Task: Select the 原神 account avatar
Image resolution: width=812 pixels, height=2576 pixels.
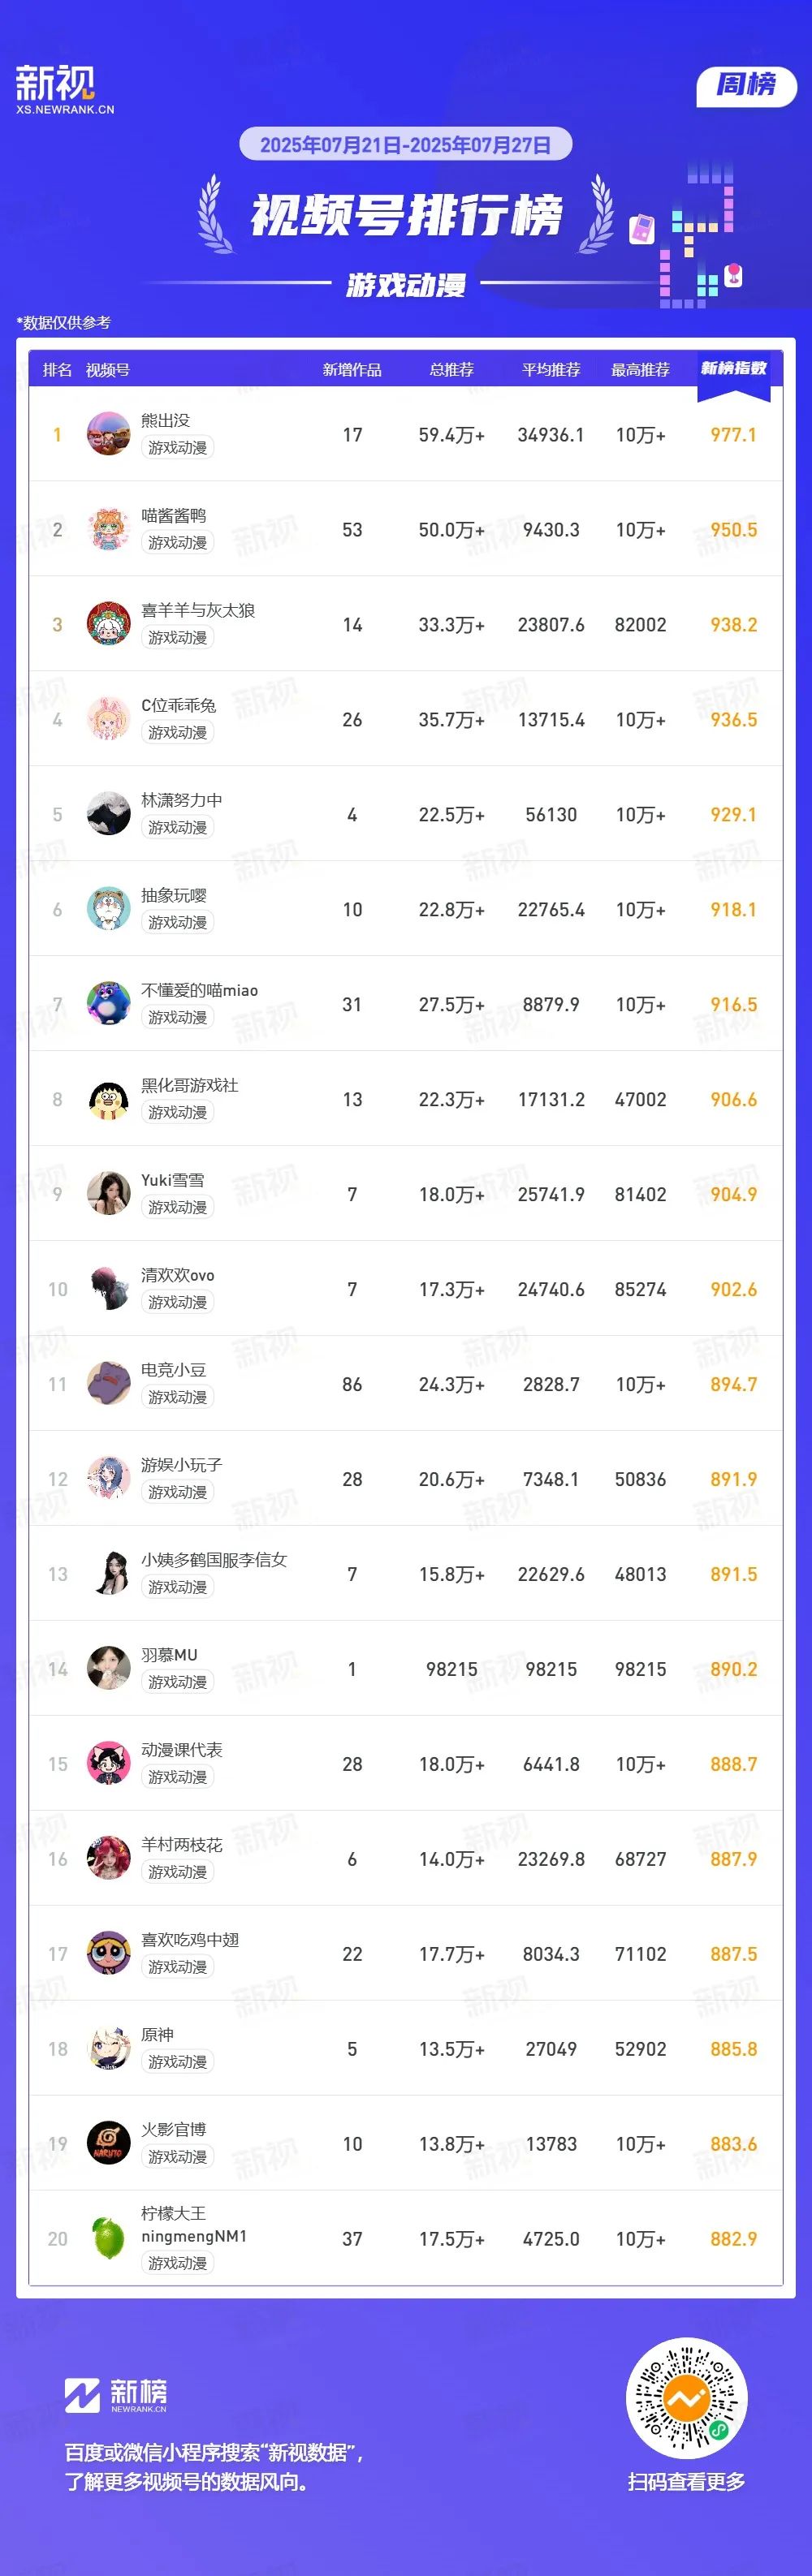Action: tap(108, 2048)
